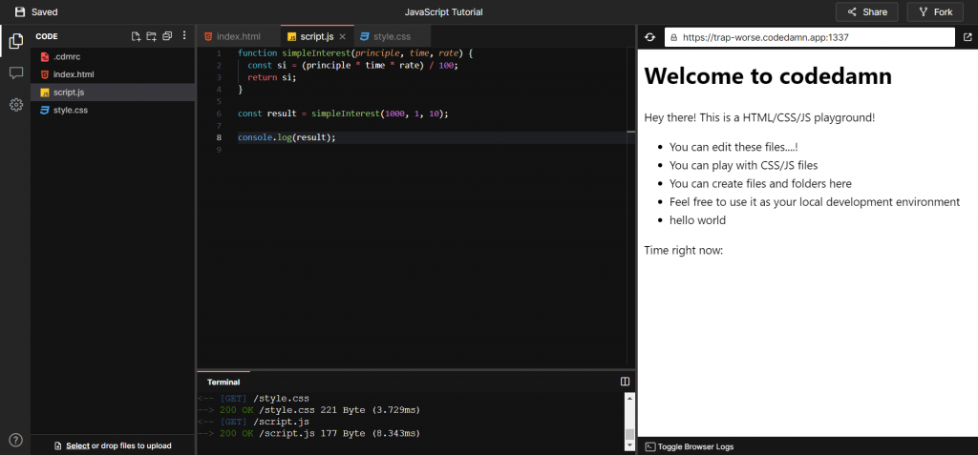Click 'Welcome to codedamn' heading in preview
Image resolution: width=978 pixels, height=455 pixels.
(768, 76)
